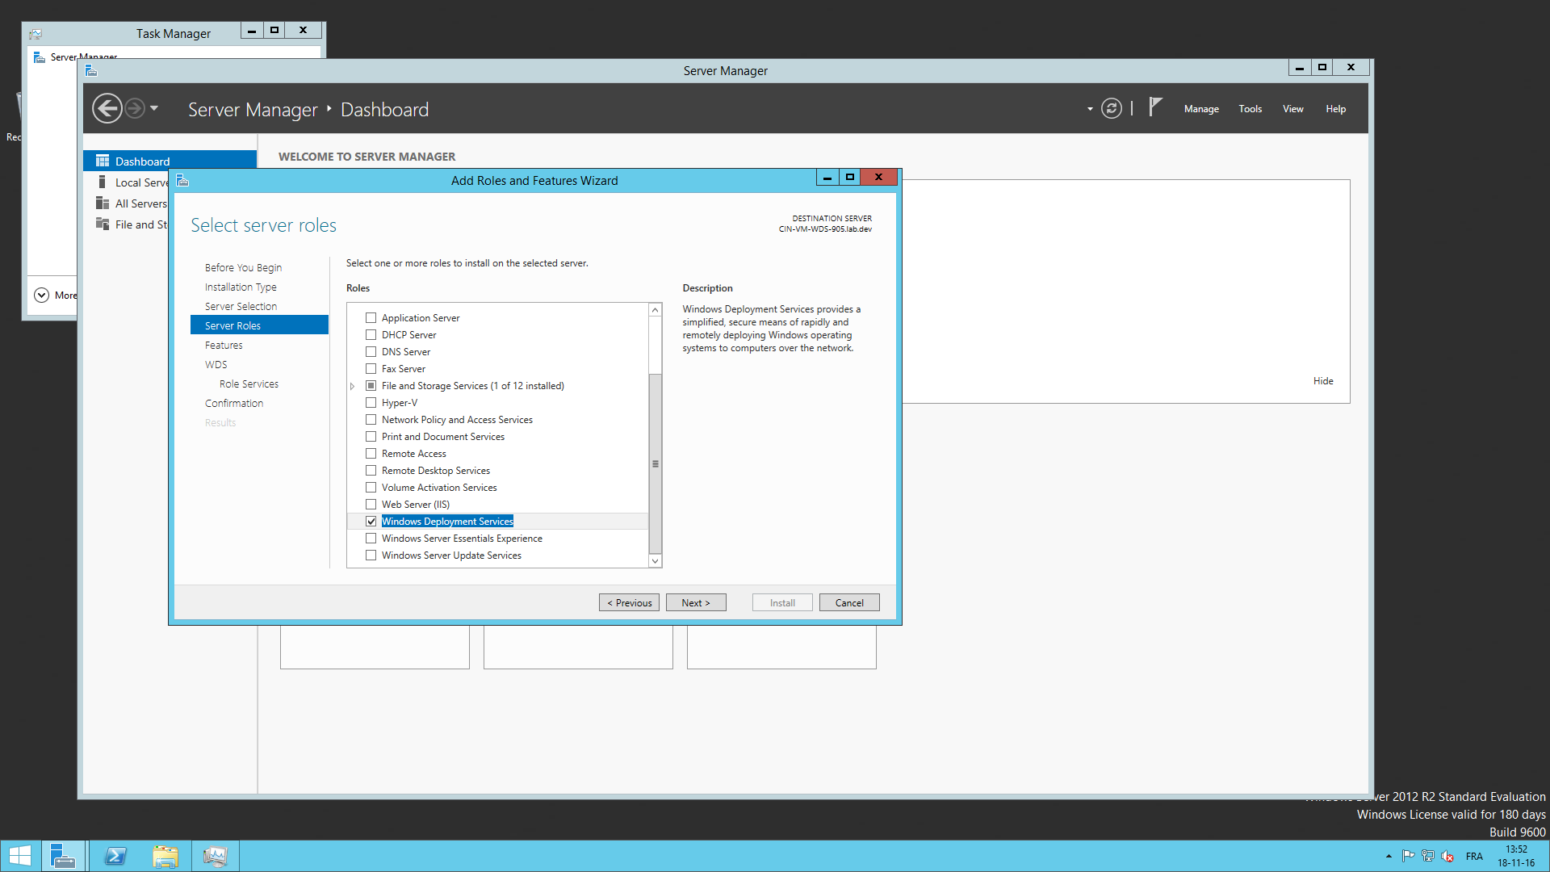The height and width of the screenshot is (872, 1550).
Task: Click the taskbar clock showing 13:52
Action: (x=1516, y=856)
